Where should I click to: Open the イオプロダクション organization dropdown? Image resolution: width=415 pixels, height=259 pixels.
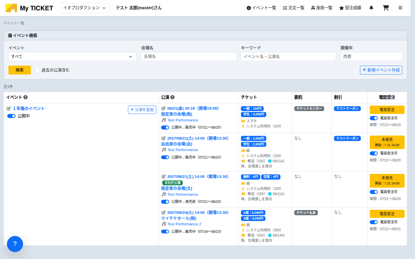(85, 8)
